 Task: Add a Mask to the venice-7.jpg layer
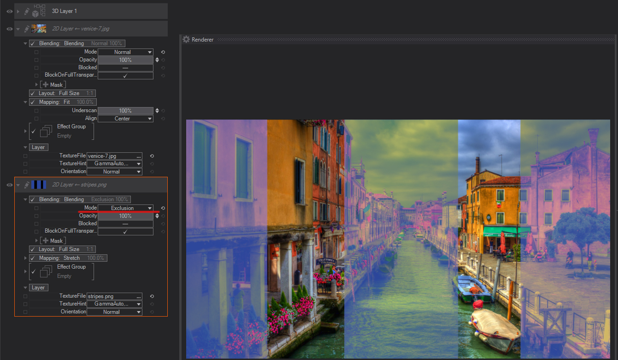tap(53, 84)
